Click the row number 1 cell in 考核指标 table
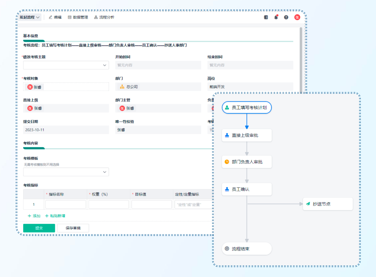Screen dimensions: 376x277 (33, 204)
